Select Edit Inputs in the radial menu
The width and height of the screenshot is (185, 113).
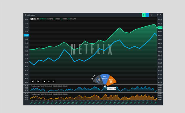[x=105, y=78]
